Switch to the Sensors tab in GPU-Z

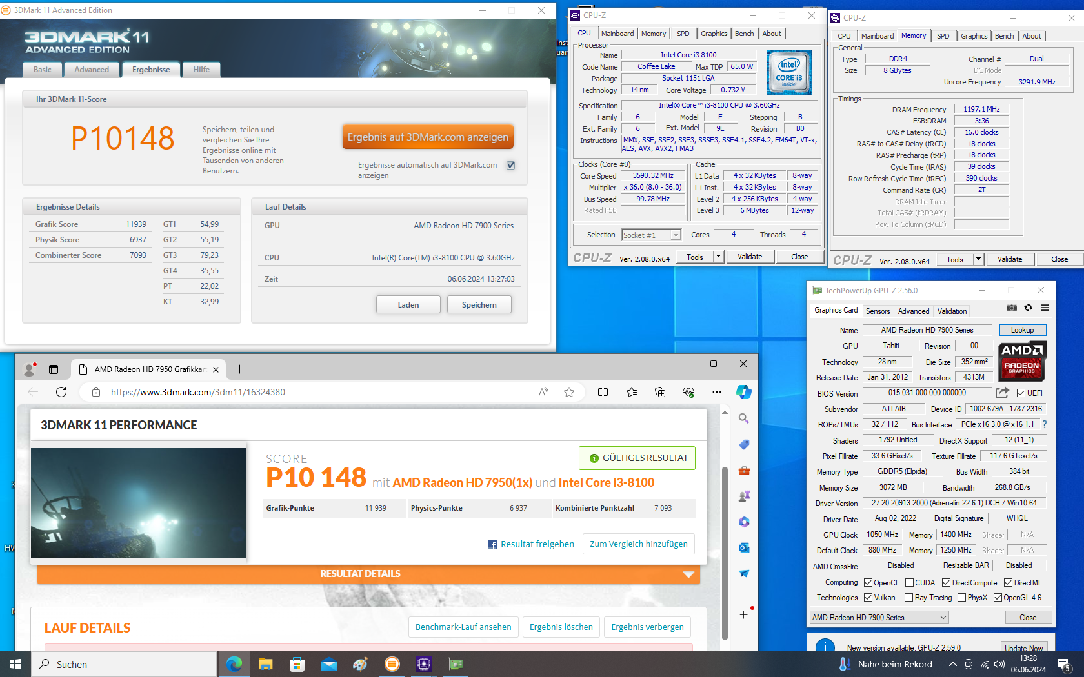[x=878, y=311]
